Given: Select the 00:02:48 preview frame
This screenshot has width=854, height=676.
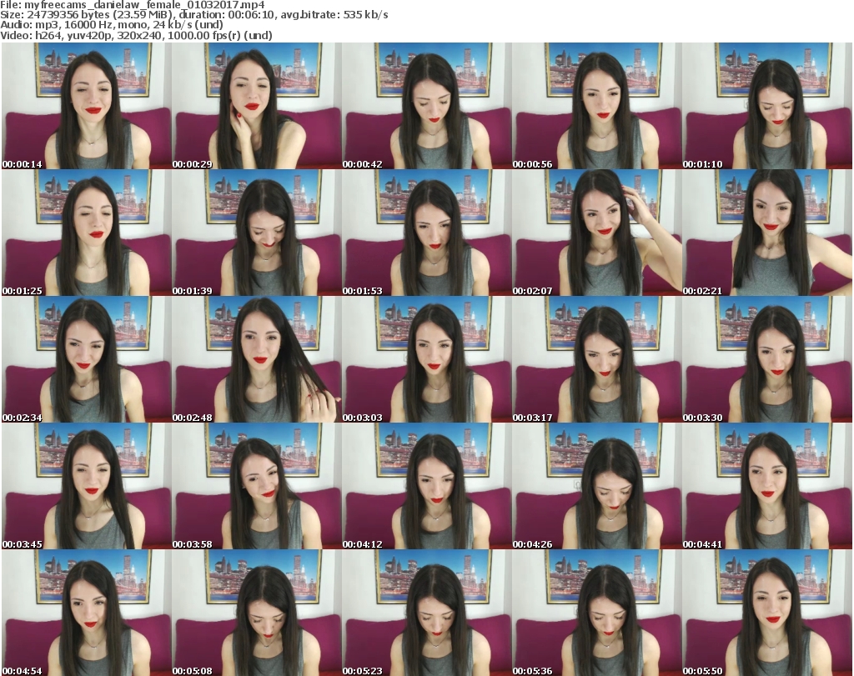Looking at the screenshot, I should [x=257, y=360].
